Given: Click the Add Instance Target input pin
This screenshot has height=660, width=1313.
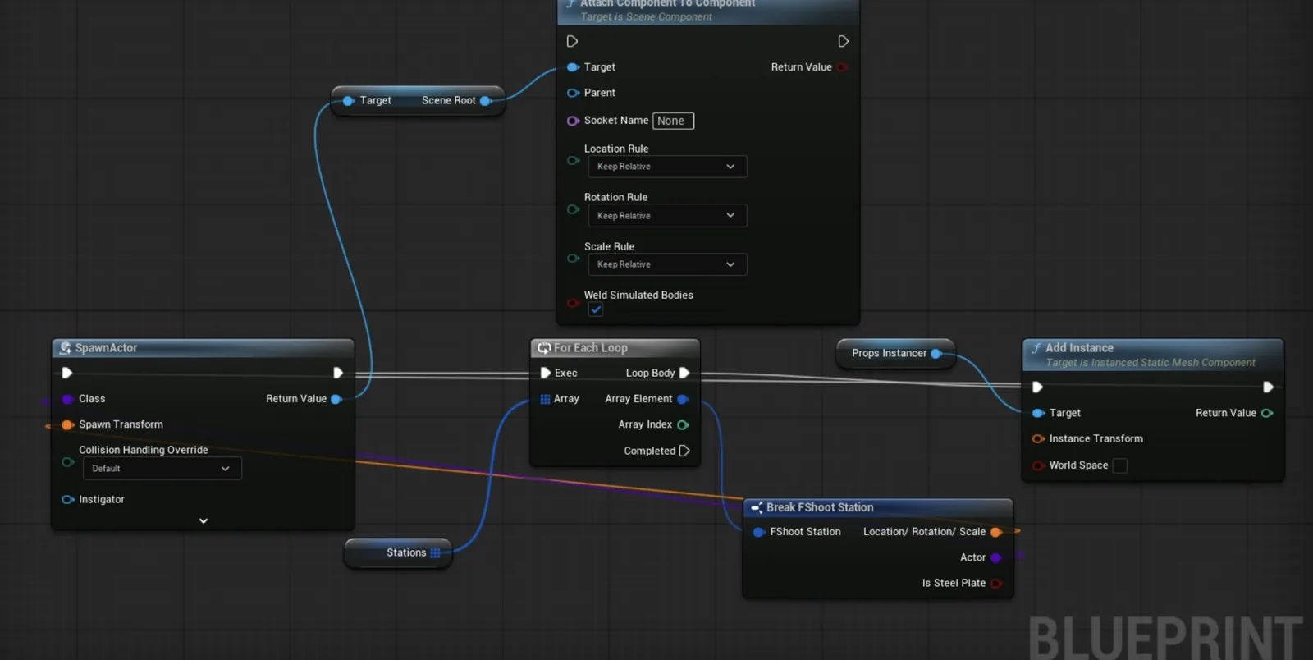Looking at the screenshot, I should point(1038,413).
